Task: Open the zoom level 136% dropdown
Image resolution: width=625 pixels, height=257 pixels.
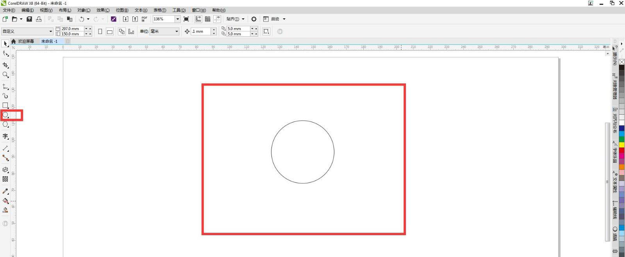Action: tap(177, 19)
